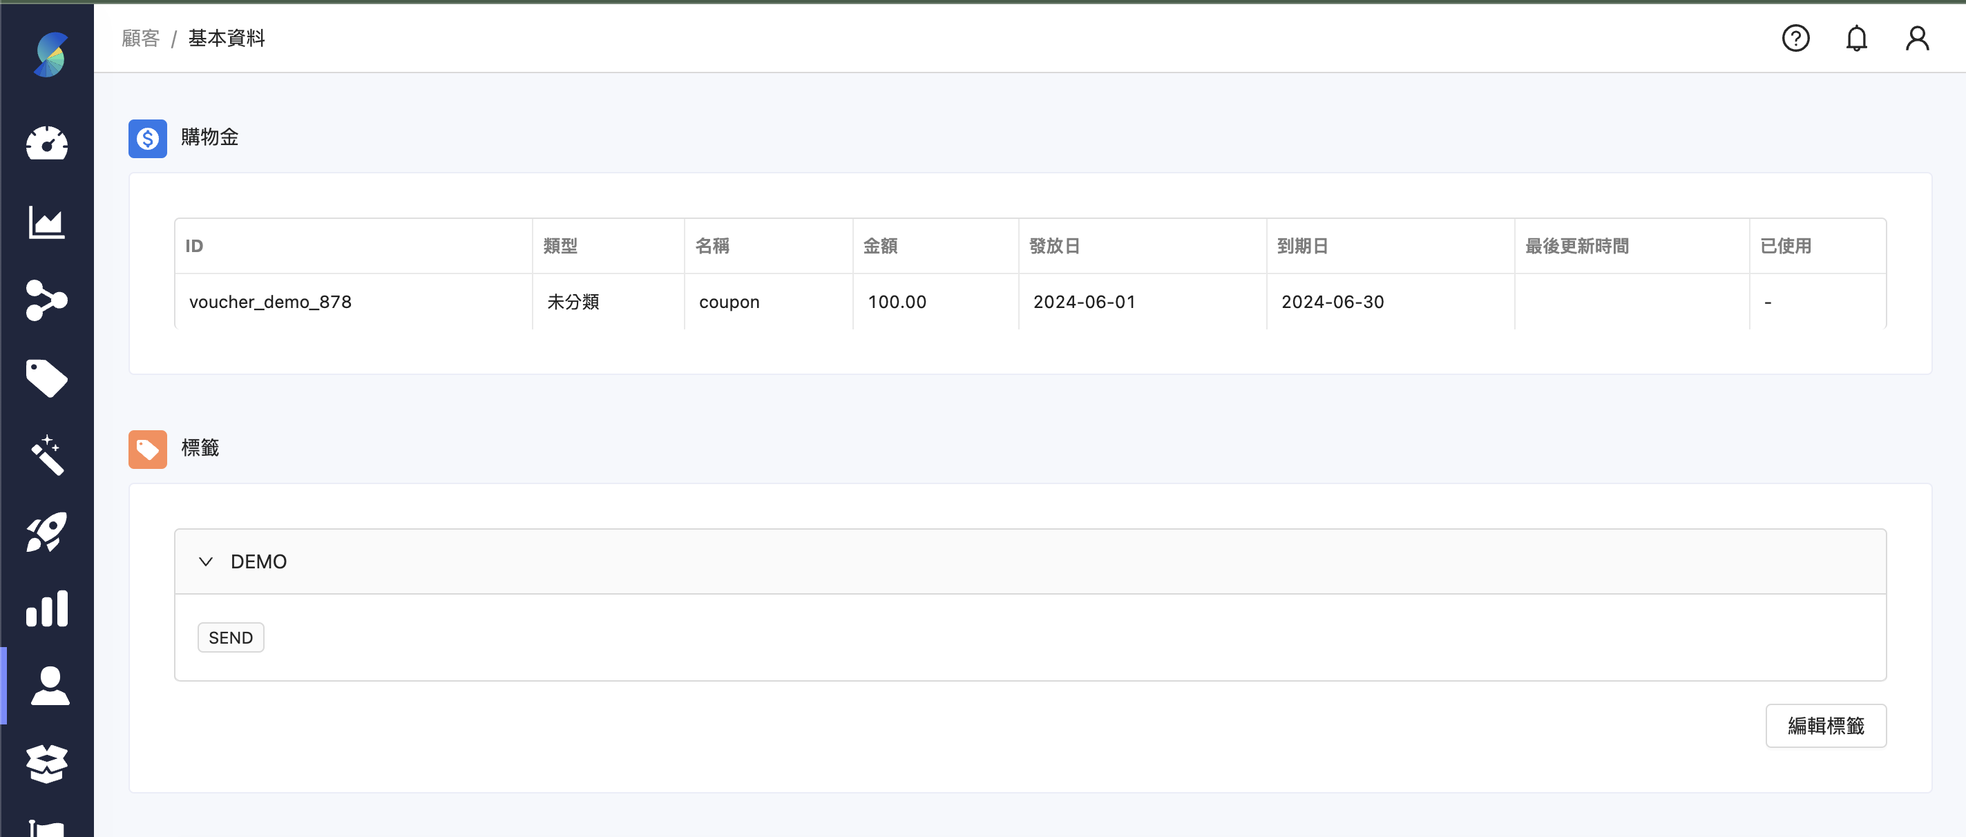Open the dashboard gauge icon in sidebar
The image size is (1966, 837).
tap(46, 144)
